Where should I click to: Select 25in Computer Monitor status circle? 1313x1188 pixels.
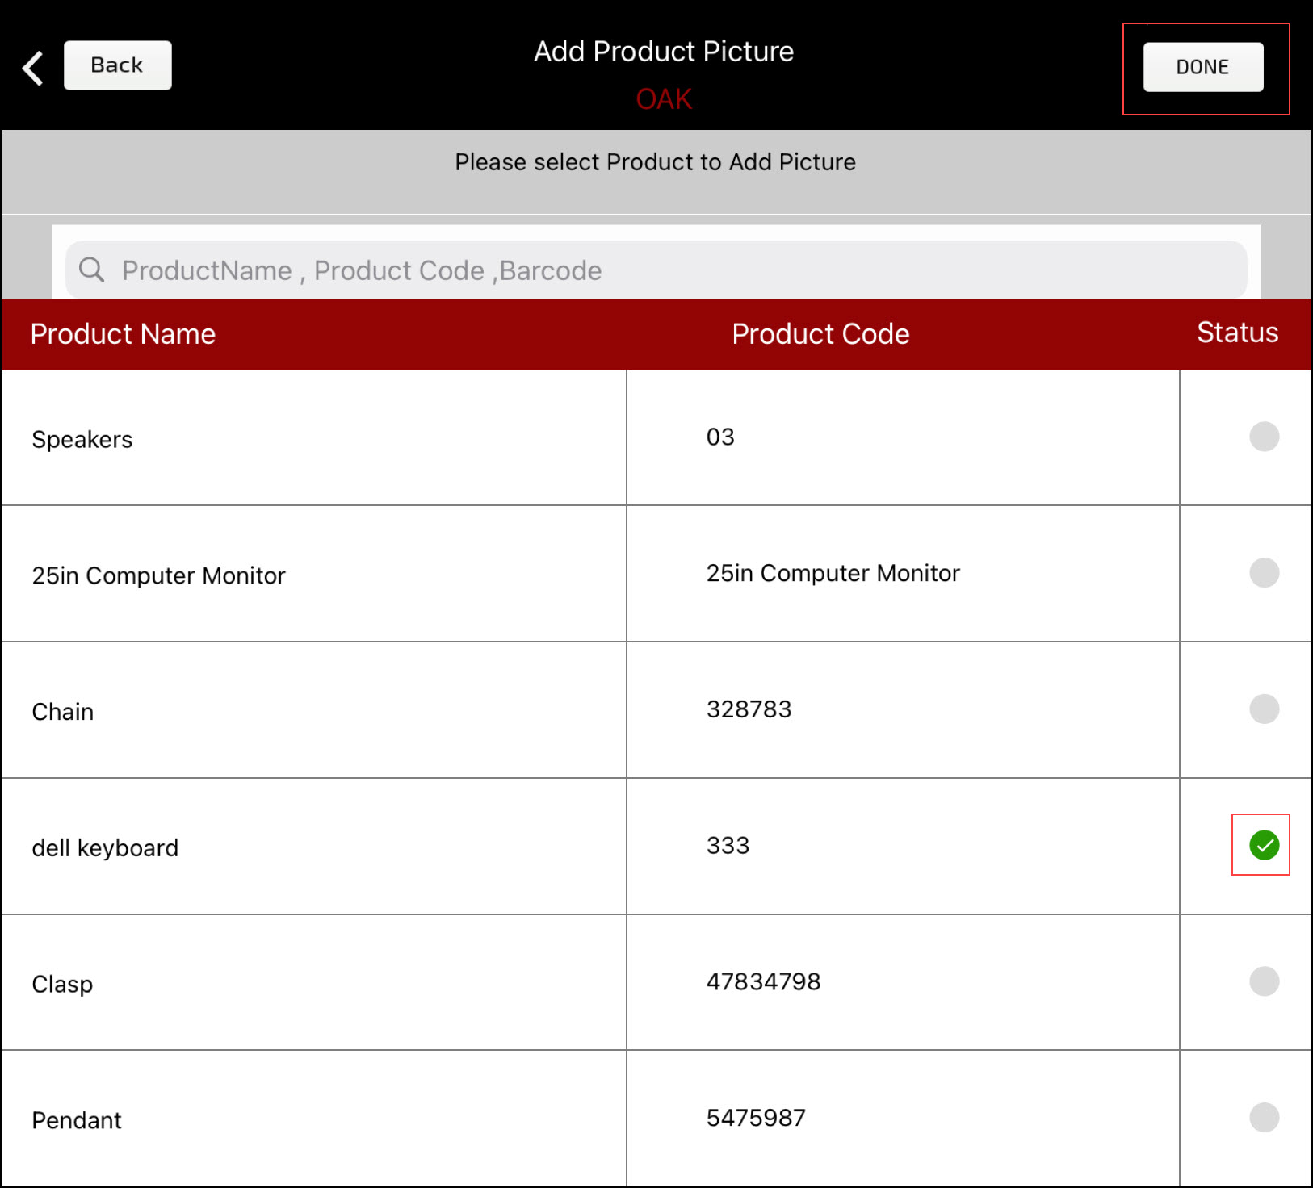click(1264, 573)
